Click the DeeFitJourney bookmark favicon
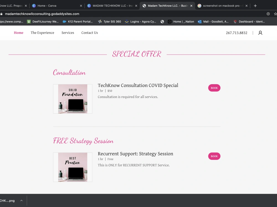 (x=29, y=22)
